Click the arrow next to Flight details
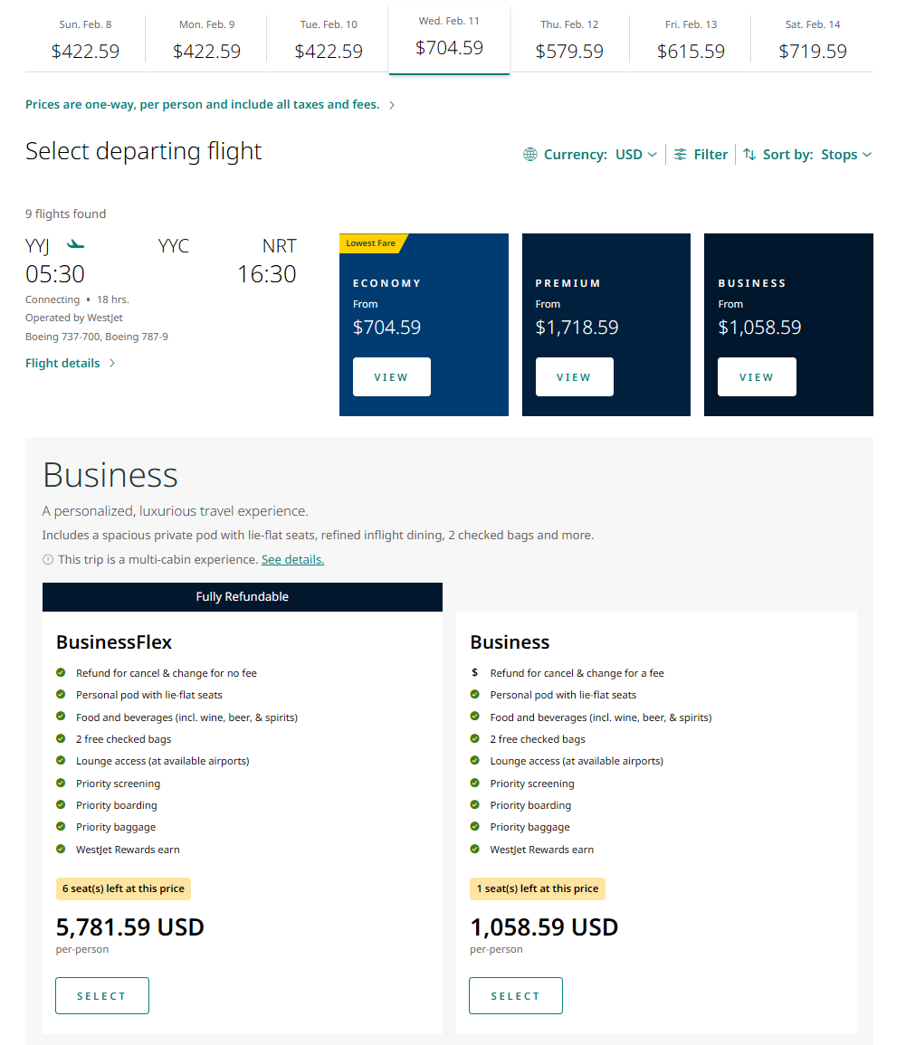The image size is (906, 1045). [x=112, y=364]
